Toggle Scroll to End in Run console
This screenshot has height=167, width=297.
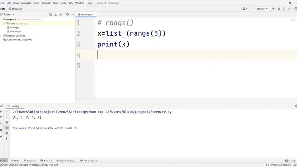(6, 128)
